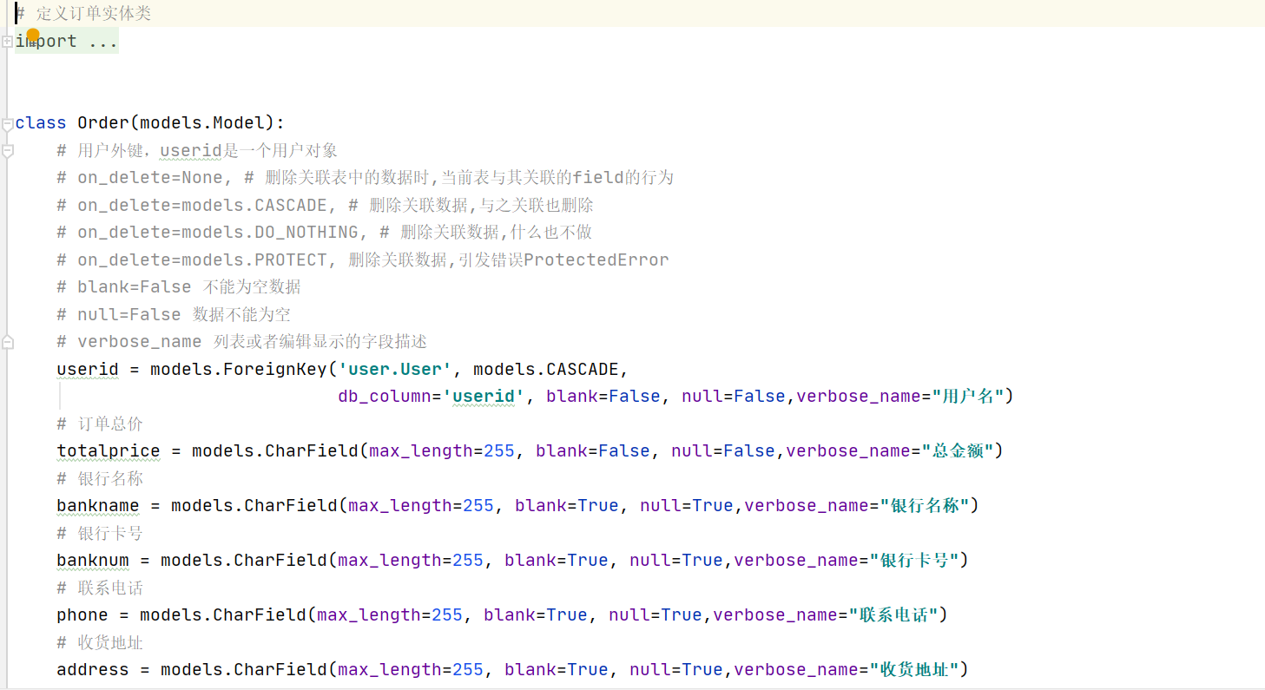Viewport: 1265px width, 690px height.
Task: Click "on_delete=None" in the comment
Action: point(150,178)
